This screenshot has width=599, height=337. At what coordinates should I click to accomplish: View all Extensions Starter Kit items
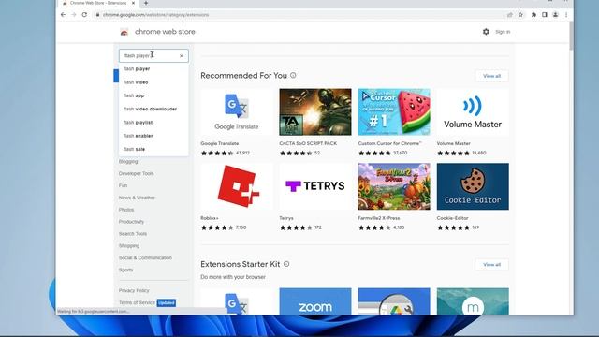pyautogui.click(x=491, y=264)
